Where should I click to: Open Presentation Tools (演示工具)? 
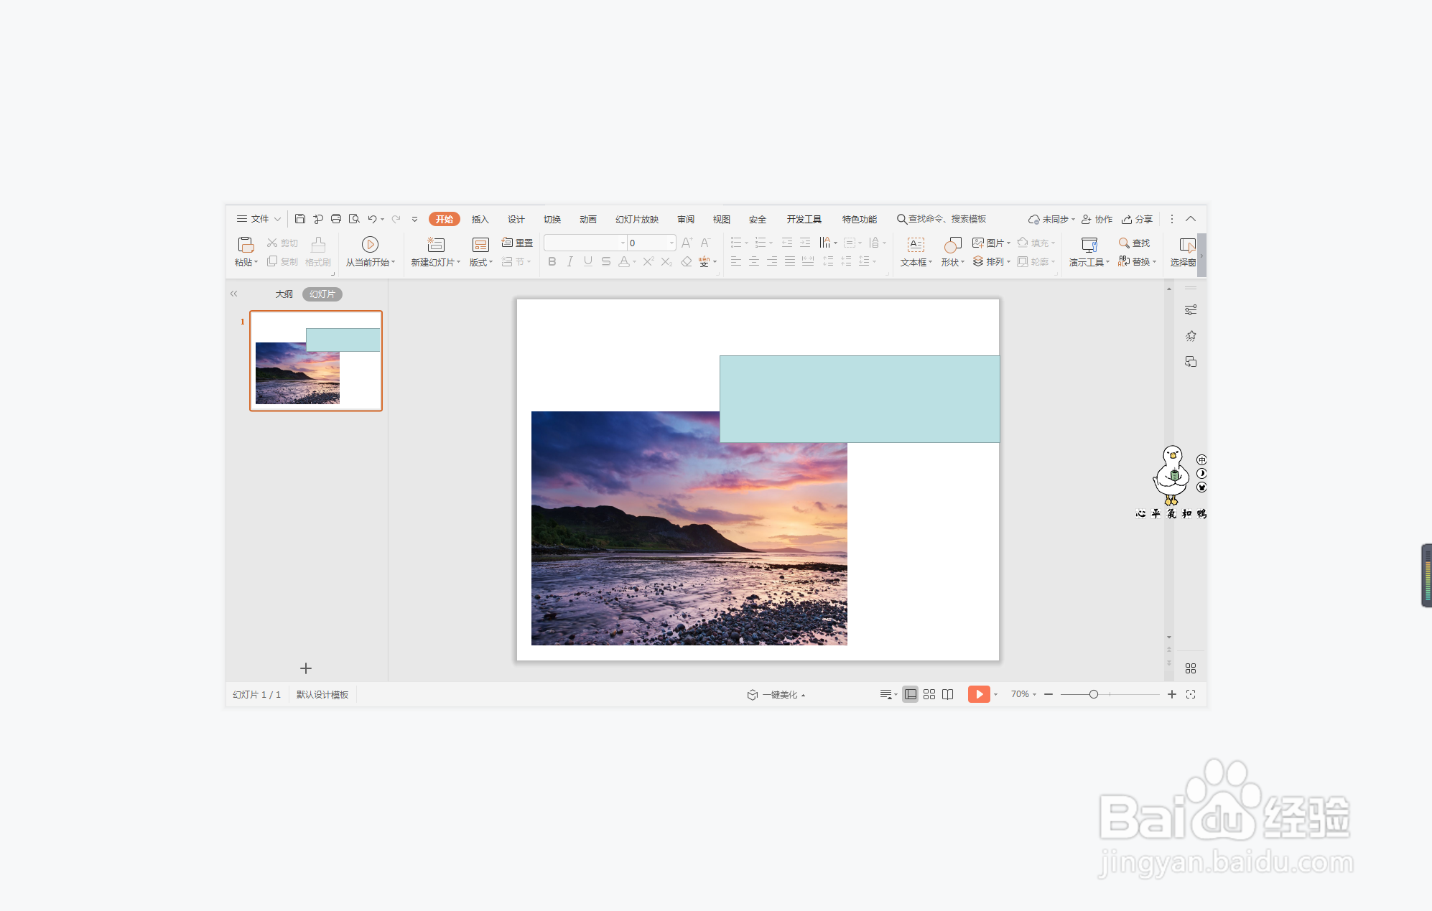(1089, 252)
